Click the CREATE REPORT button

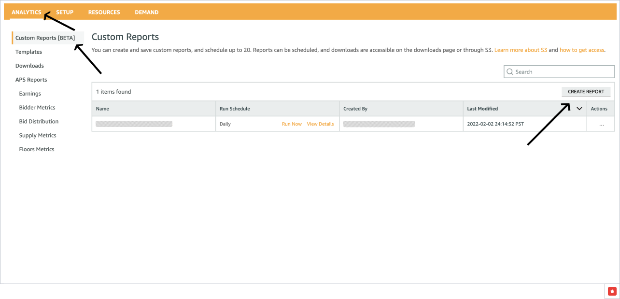click(586, 91)
